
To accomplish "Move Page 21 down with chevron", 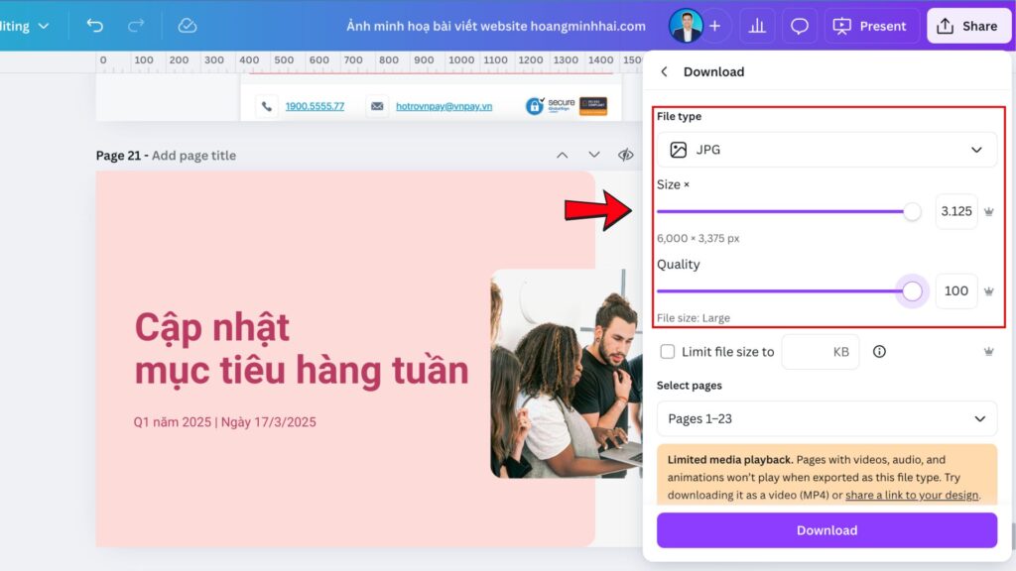I will [594, 155].
